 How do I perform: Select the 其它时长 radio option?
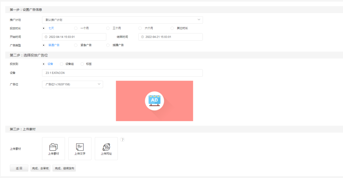(x=172, y=28)
